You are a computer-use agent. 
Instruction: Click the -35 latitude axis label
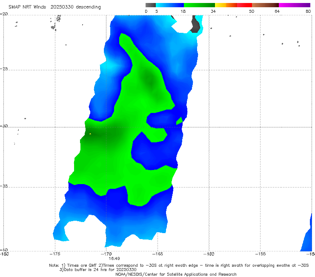[4, 186]
